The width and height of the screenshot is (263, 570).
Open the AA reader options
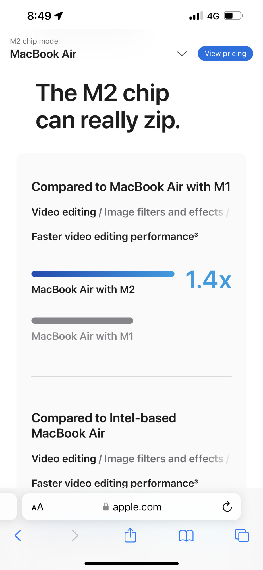point(38,507)
